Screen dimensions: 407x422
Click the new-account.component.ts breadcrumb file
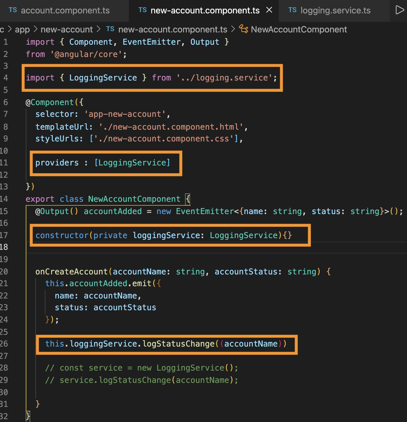tap(172, 29)
